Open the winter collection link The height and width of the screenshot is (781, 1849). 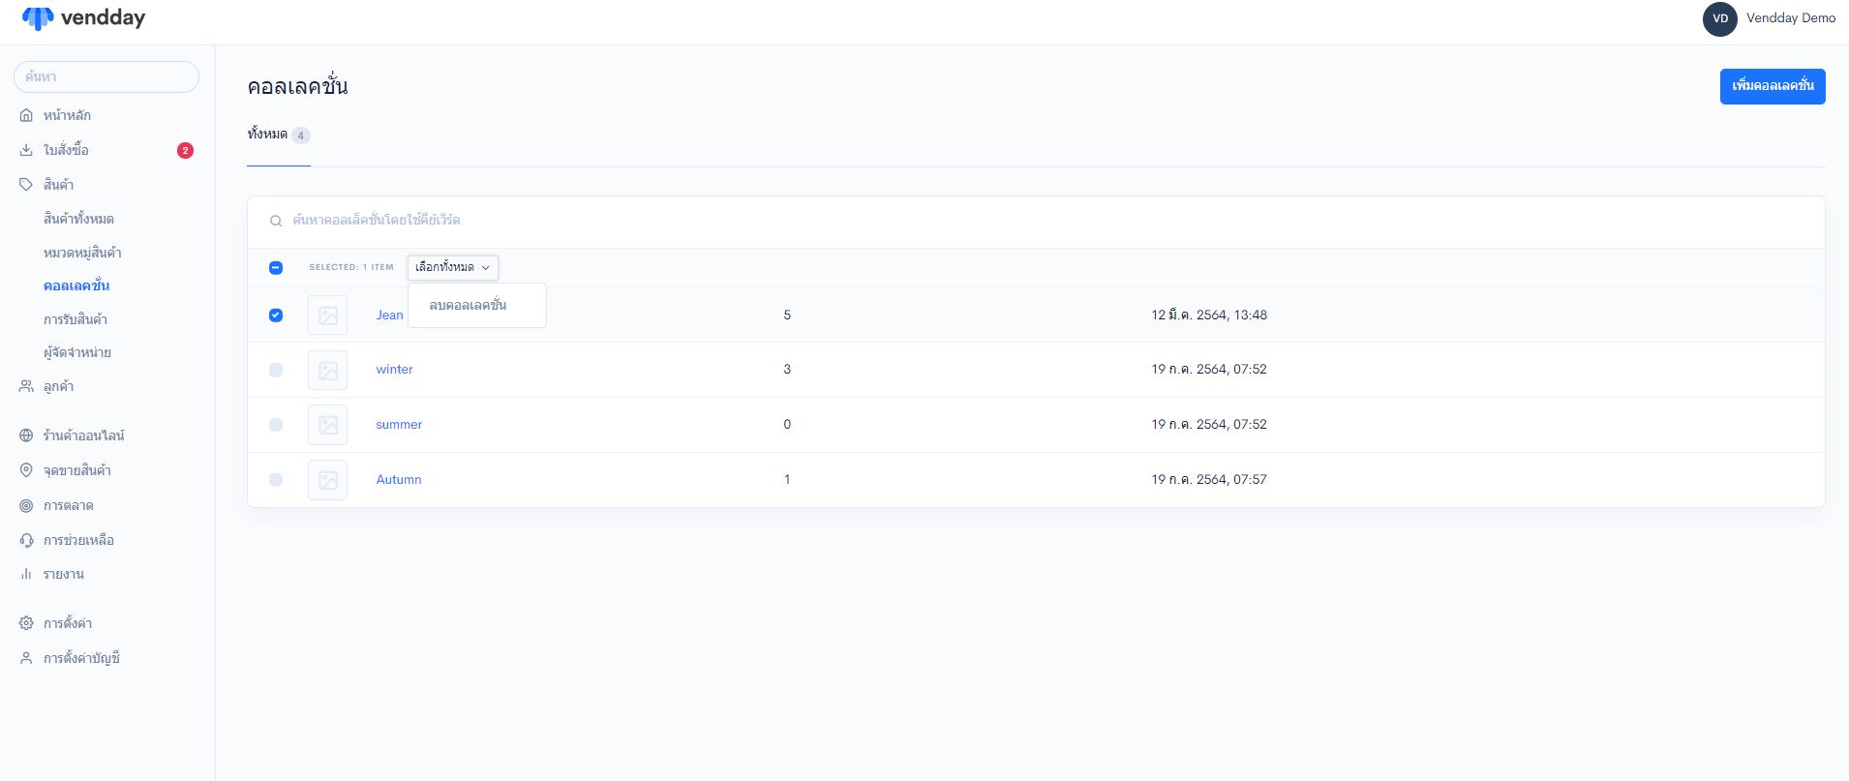pyautogui.click(x=394, y=370)
